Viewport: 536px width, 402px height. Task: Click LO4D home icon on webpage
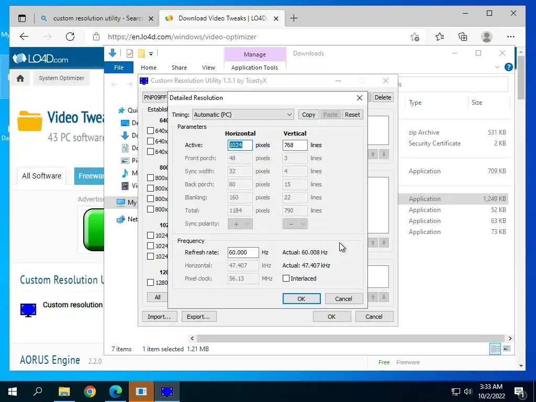pos(20,79)
